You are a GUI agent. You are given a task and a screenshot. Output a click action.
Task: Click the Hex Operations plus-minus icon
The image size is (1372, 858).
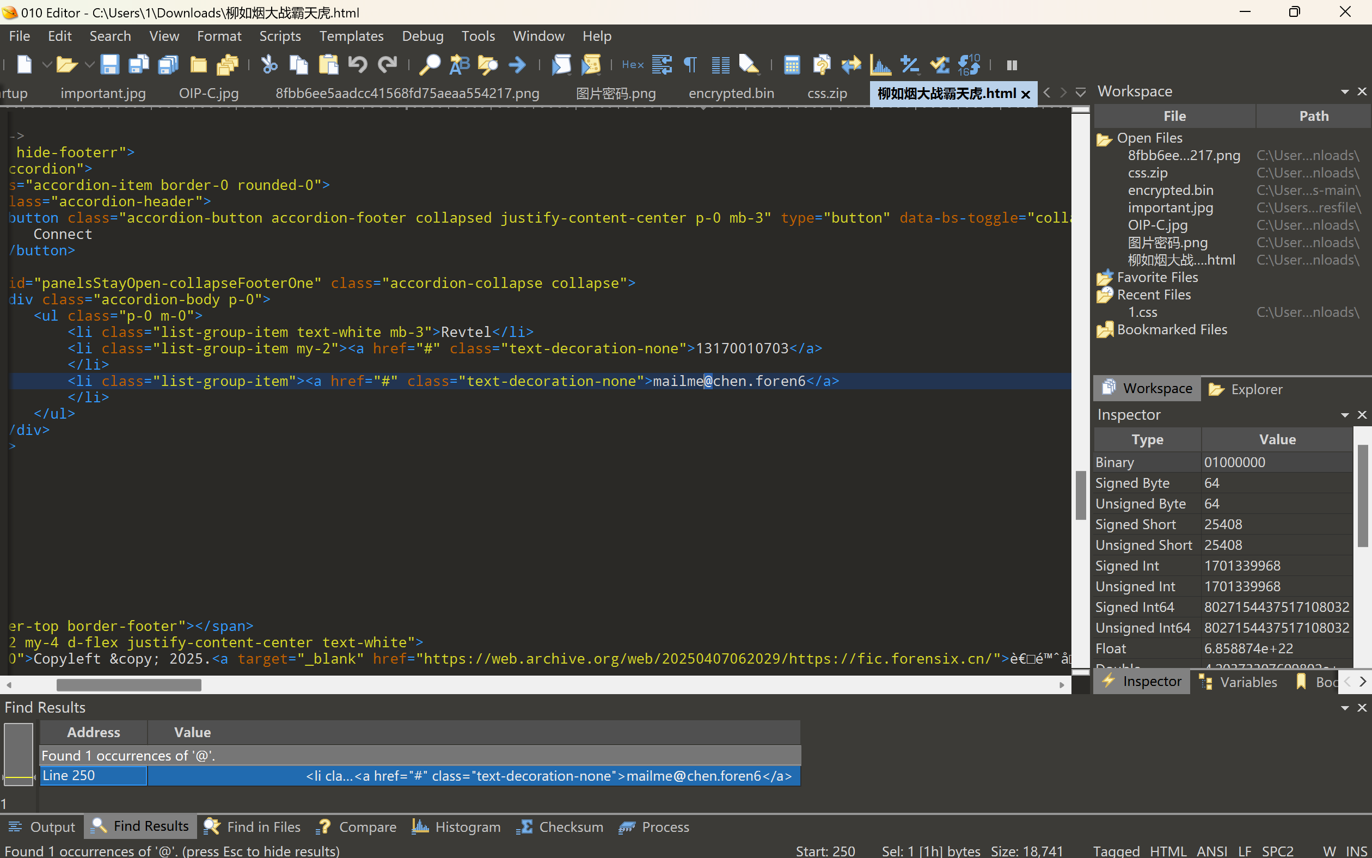910,65
